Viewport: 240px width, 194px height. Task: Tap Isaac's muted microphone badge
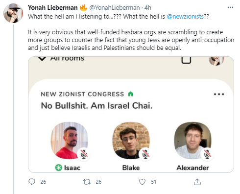(84, 154)
